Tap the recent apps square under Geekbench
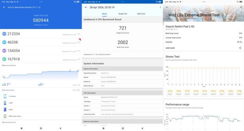 [103, 128]
